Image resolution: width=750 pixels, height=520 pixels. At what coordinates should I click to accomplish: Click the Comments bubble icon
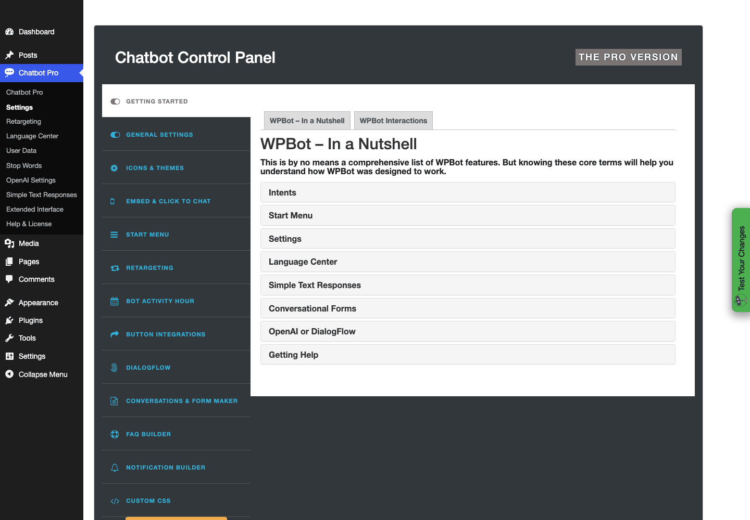(x=9, y=279)
